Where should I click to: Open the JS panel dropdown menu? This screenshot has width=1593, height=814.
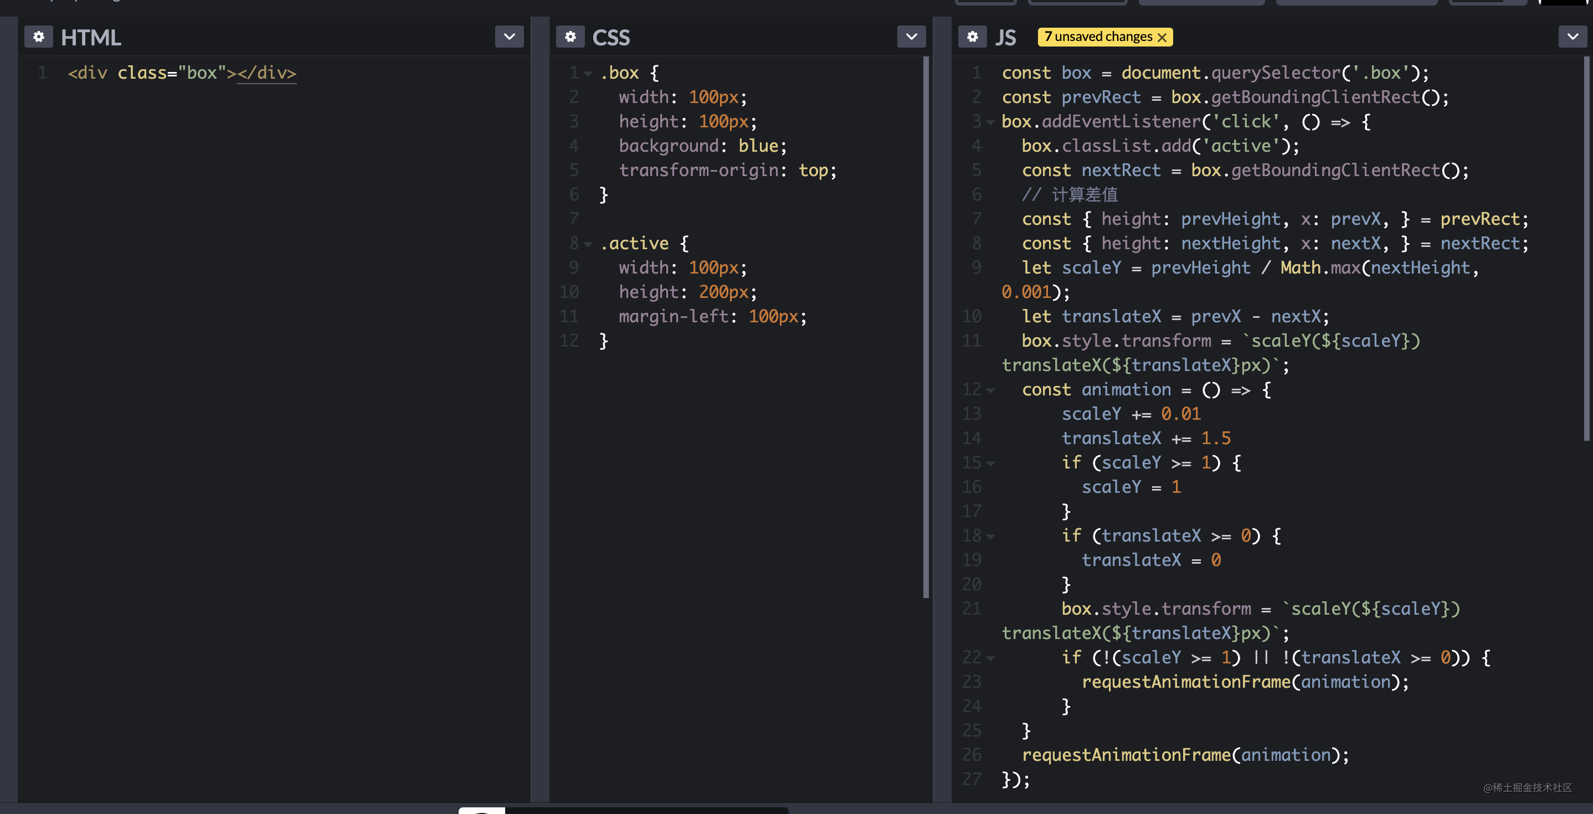(x=1573, y=37)
